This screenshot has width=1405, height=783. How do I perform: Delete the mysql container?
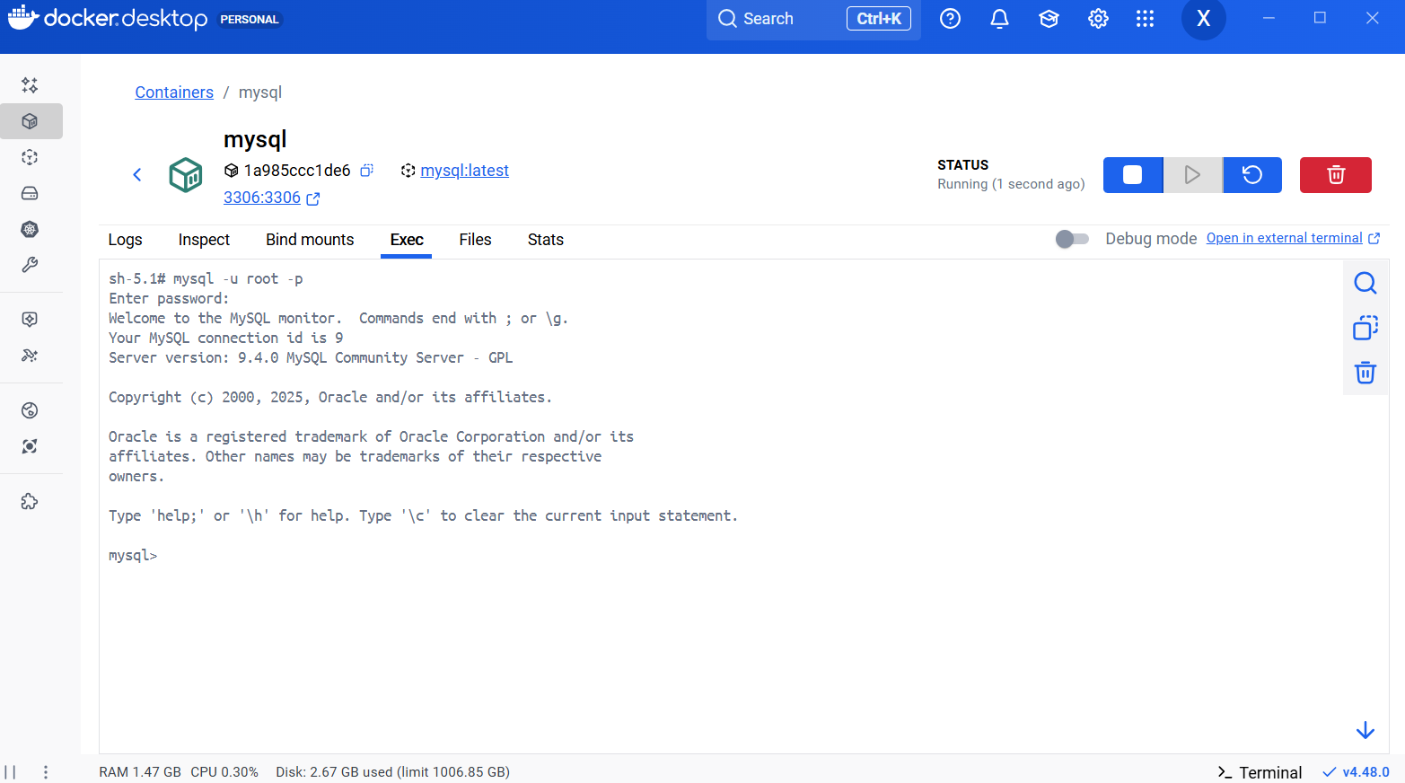(x=1336, y=175)
